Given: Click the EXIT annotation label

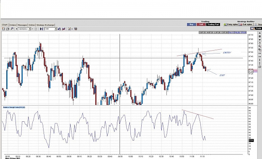Looking at the screenshot, I should point(222,75).
